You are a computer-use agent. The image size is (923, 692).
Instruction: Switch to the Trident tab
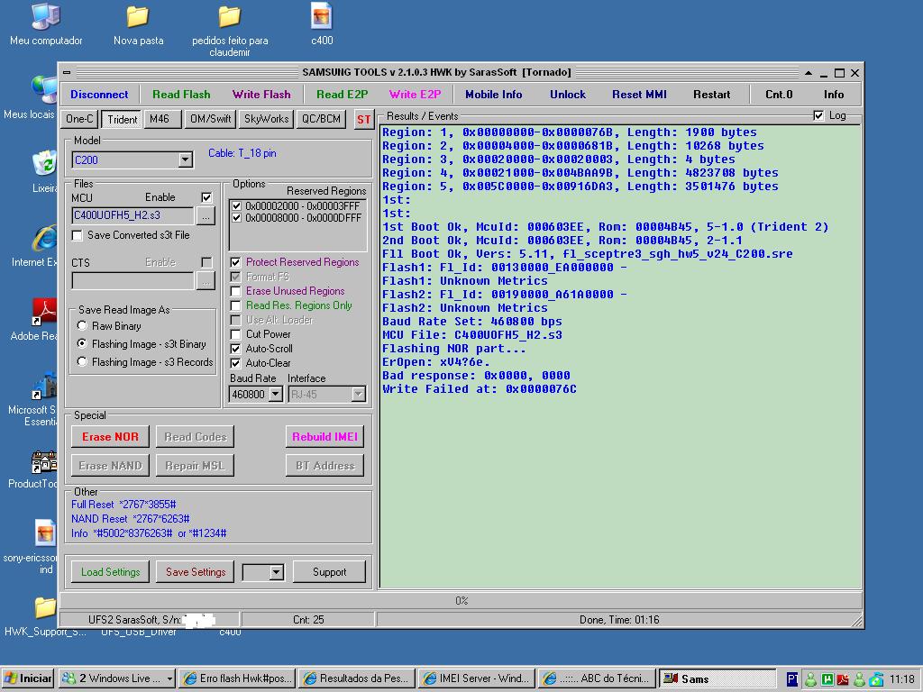tap(122, 120)
